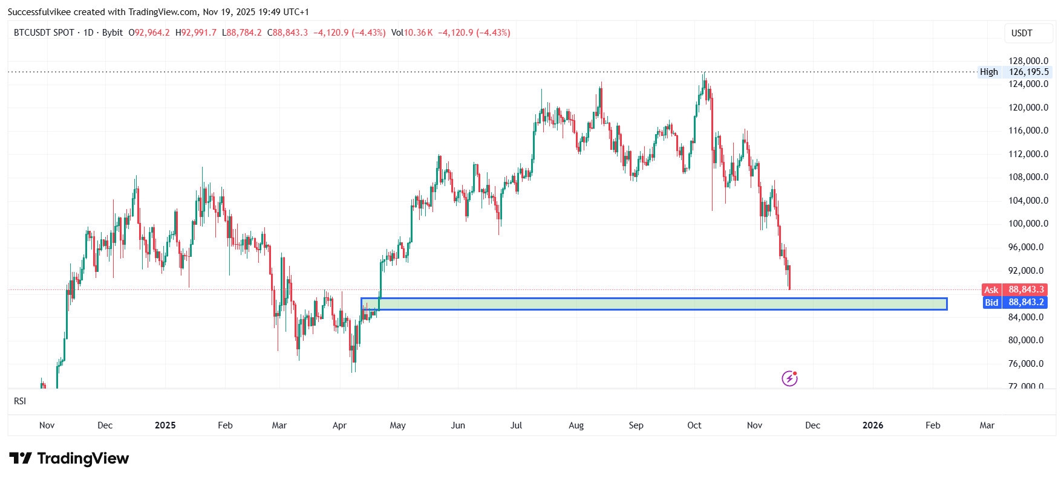Expand the RSI indicator pane
1064x481 pixels.
coord(20,401)
